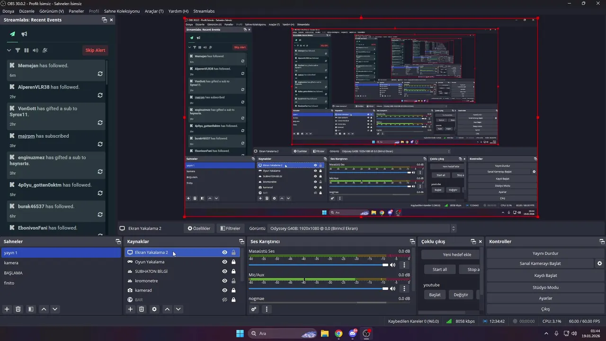
Task: Add a new scene with plus icon
Action: coord(7,309)
